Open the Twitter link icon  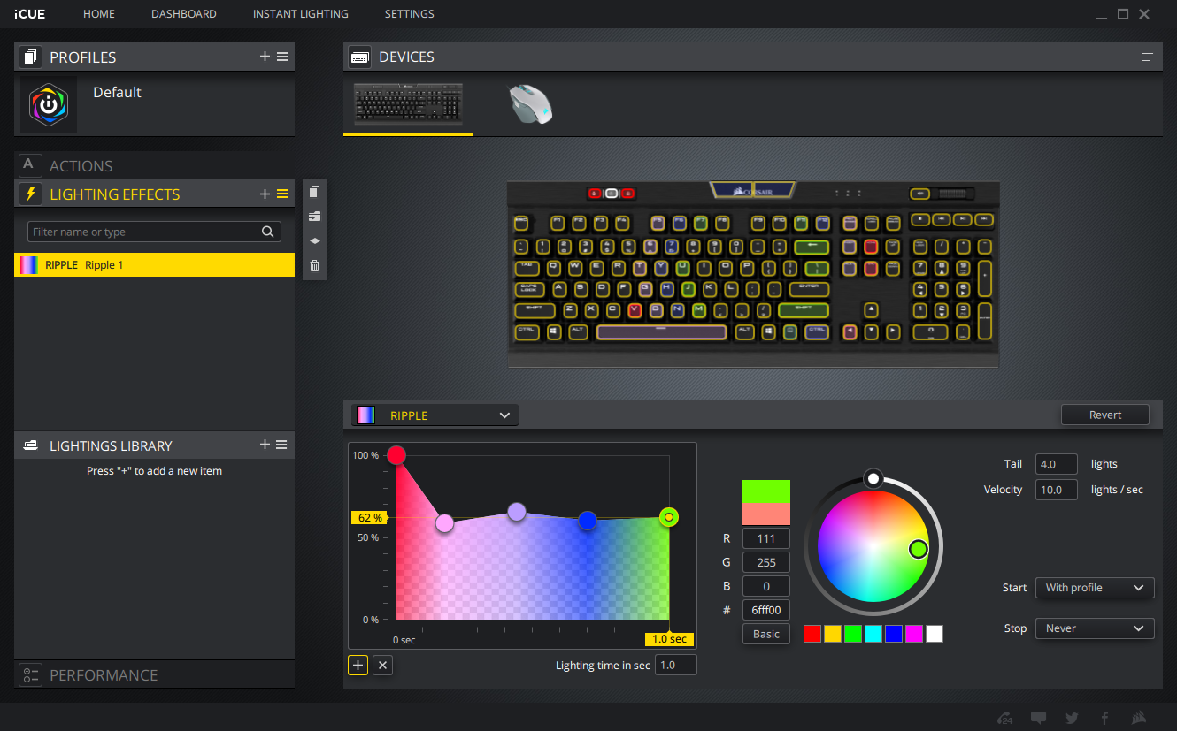(1073, 718)
